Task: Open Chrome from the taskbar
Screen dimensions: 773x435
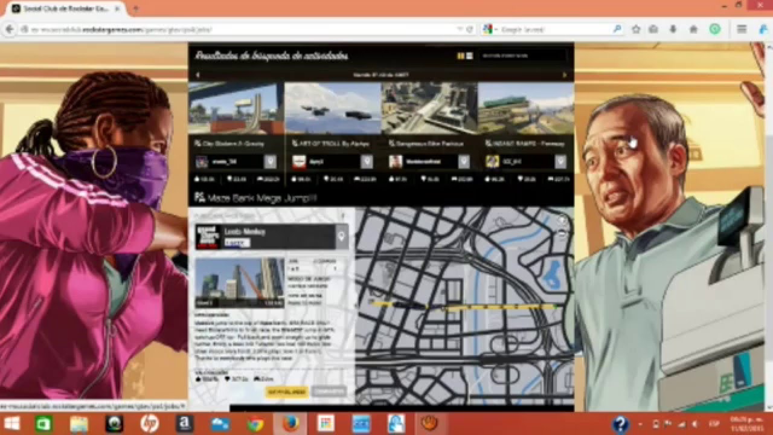Action: tap(255, 424)
